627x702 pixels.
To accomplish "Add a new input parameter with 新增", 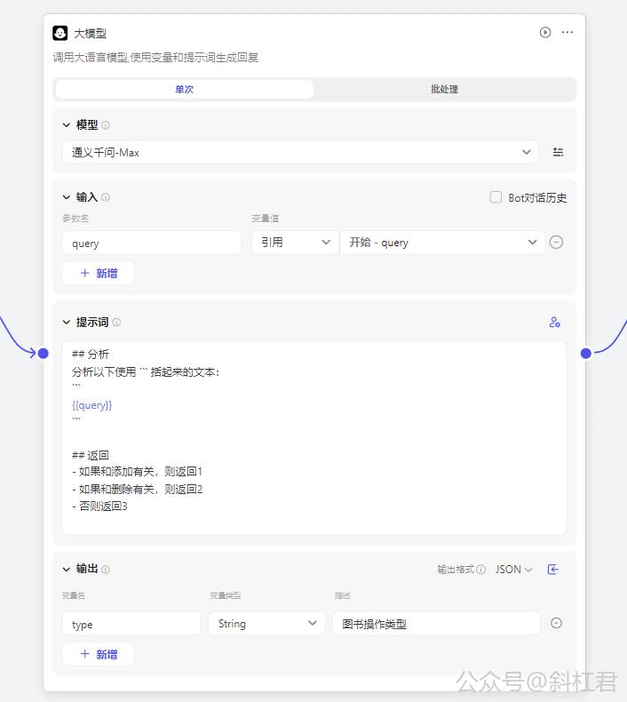I will click(98, 273).
